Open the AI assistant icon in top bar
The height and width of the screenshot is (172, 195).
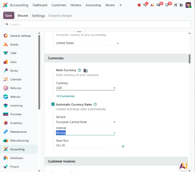[152, 5]
